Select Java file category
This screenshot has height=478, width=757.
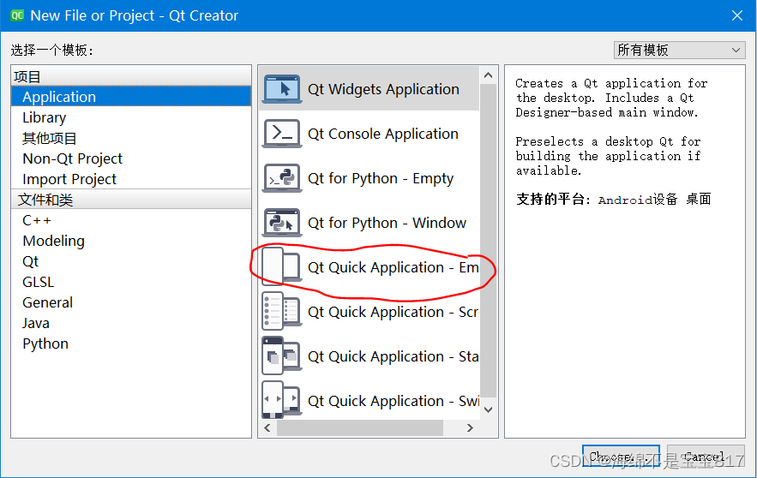point(131,323)
